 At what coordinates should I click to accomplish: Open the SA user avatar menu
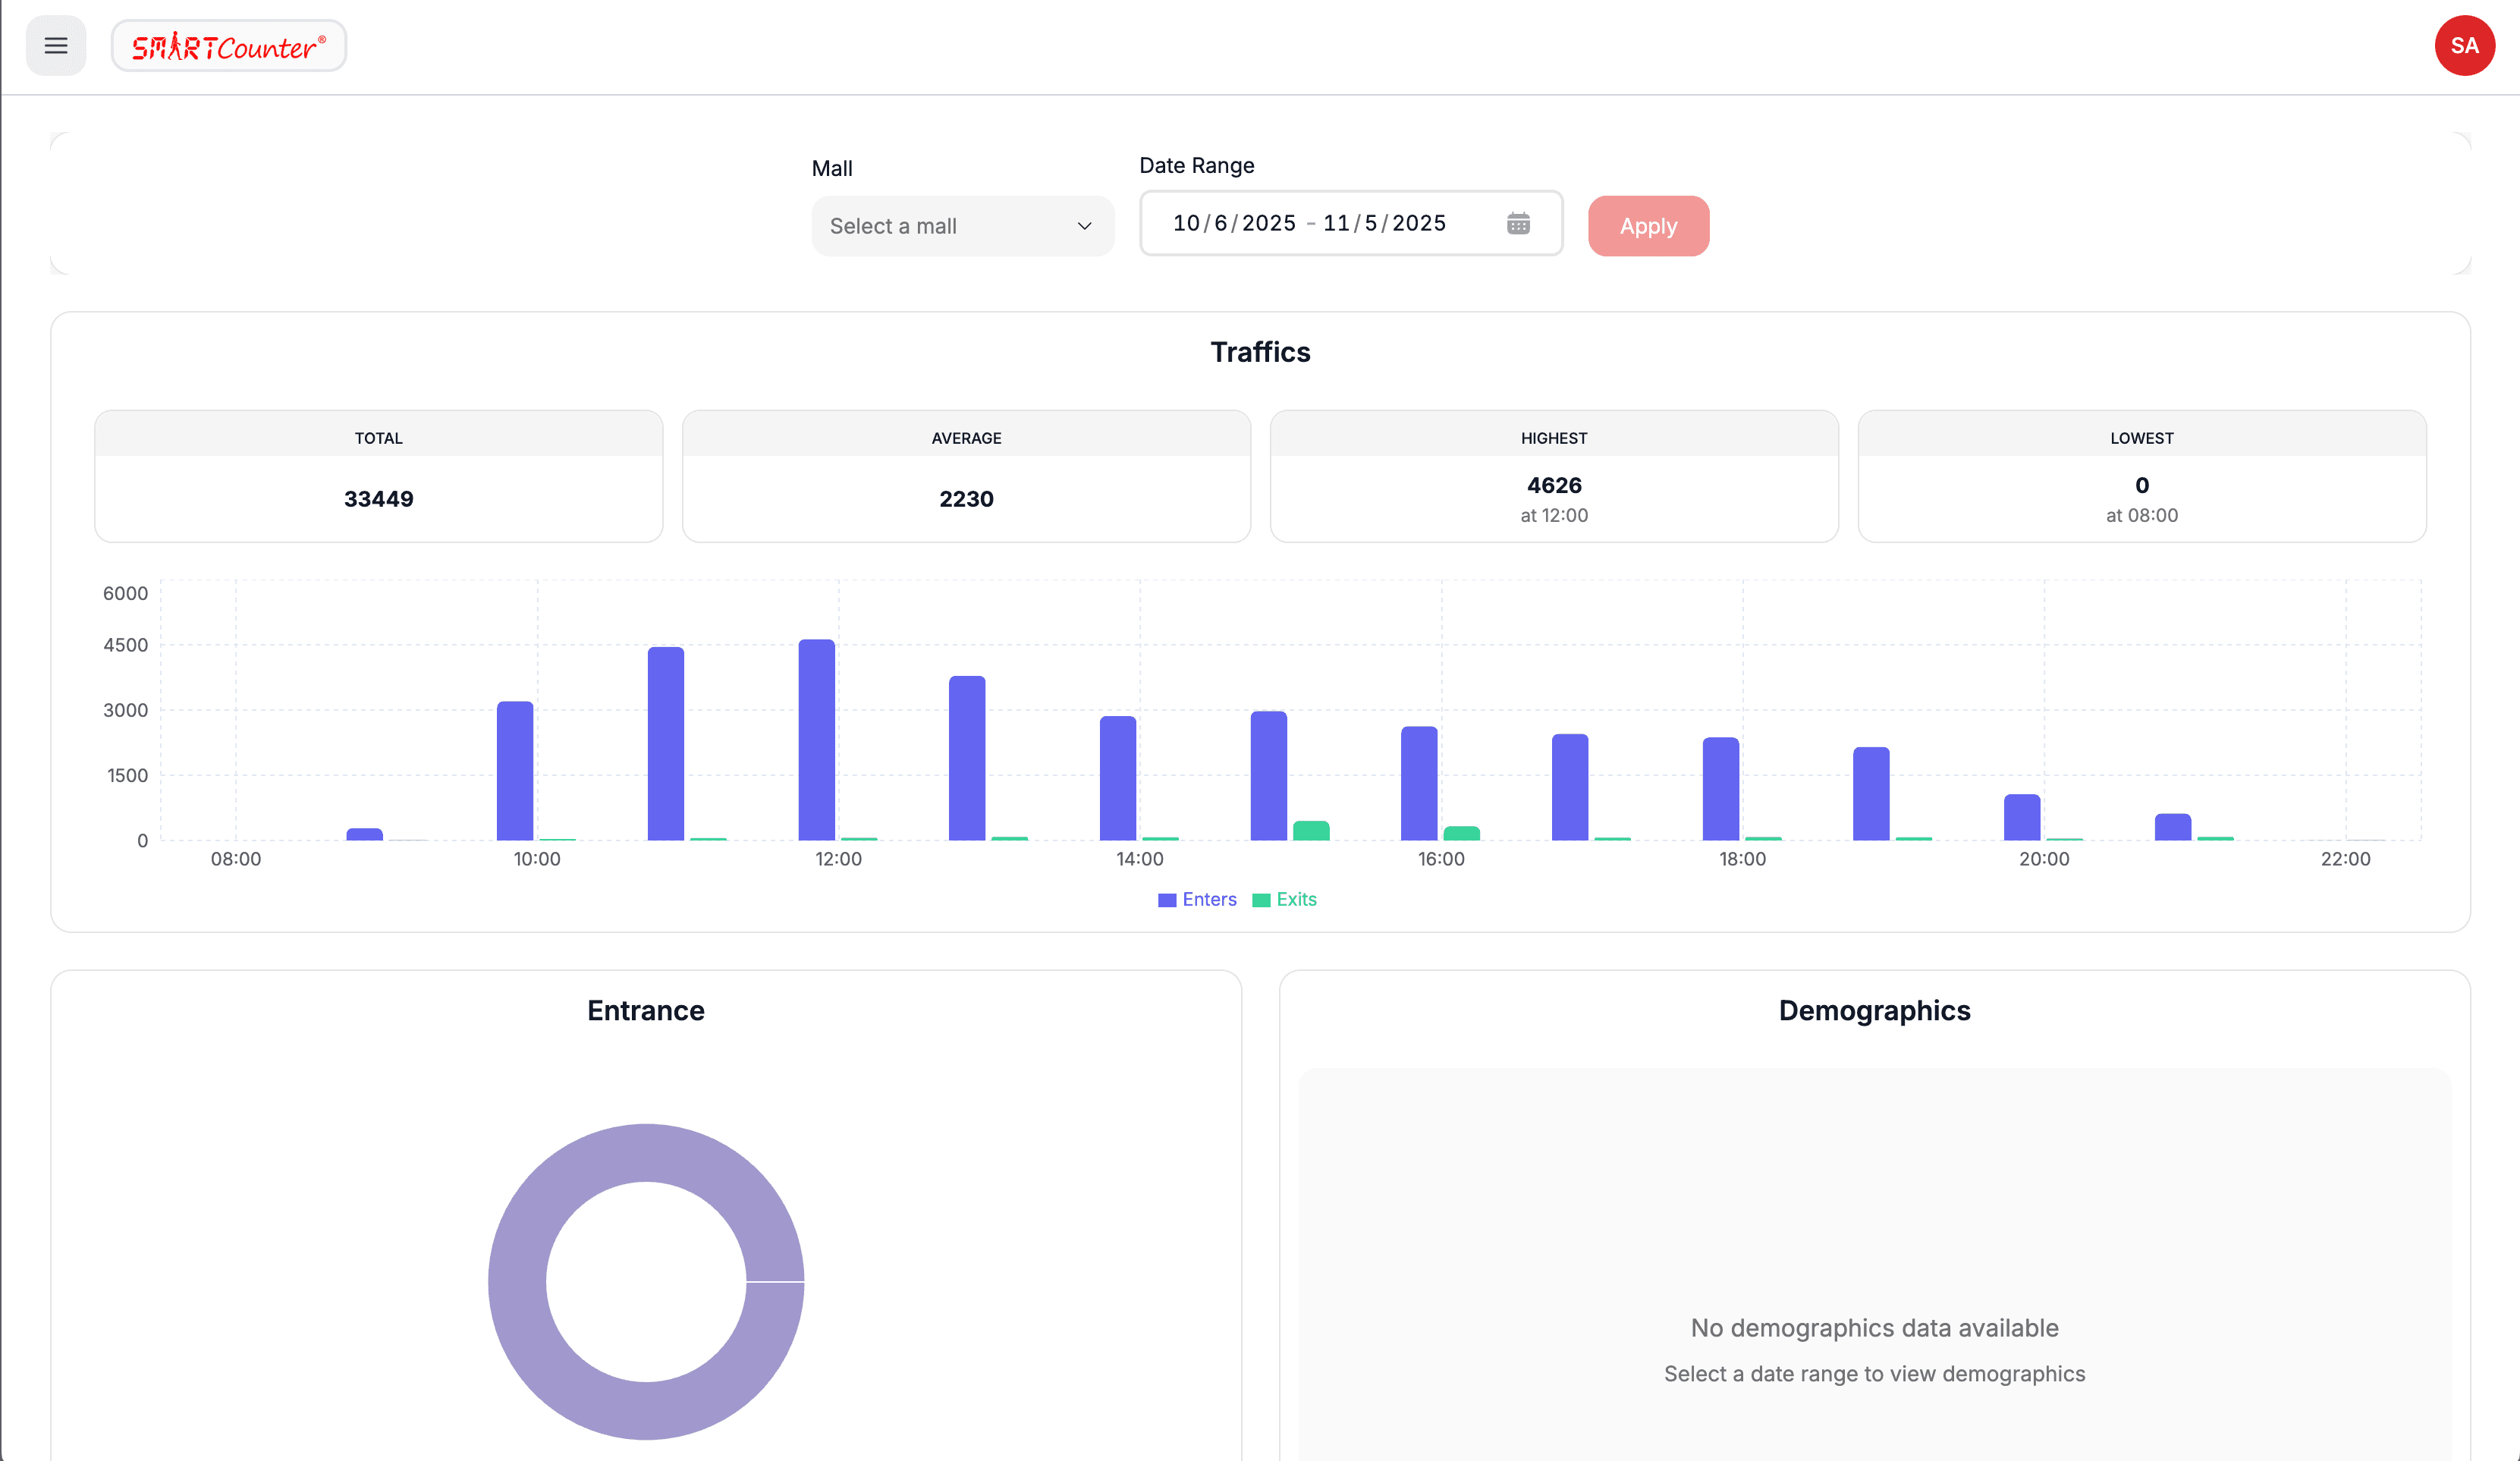2463,46
